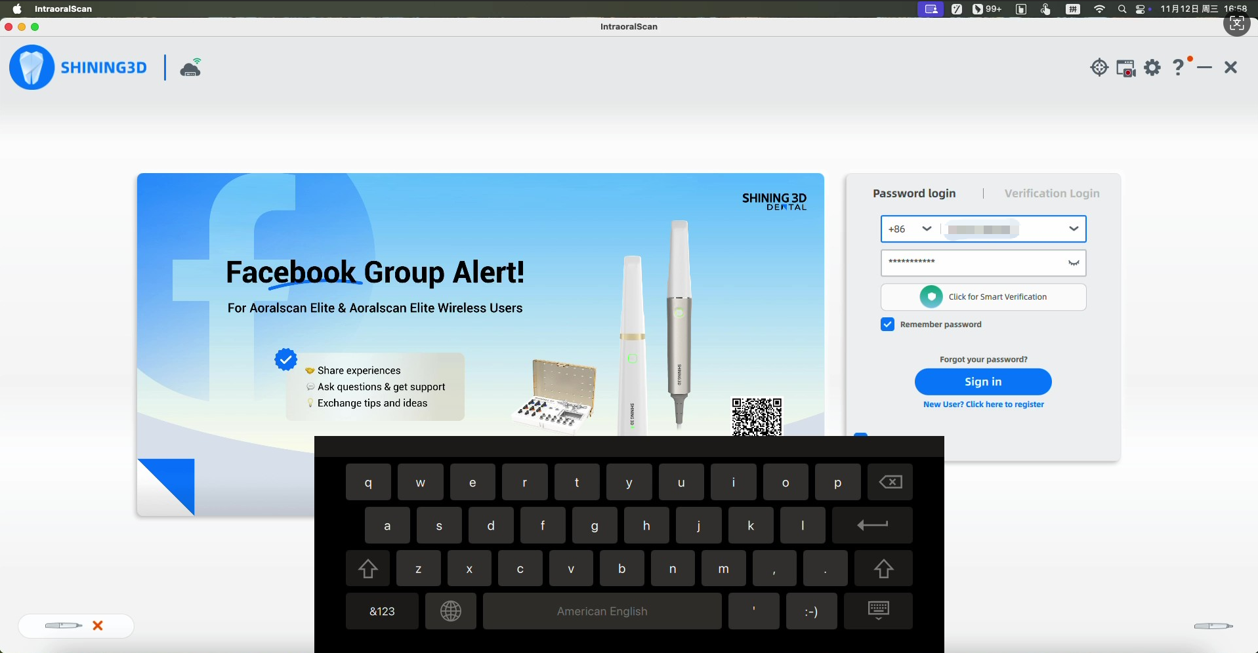Hide the on-screen keyboard with the keyboard key
The width and height of the screenshot is (1258, 653).
click(878, 612)
